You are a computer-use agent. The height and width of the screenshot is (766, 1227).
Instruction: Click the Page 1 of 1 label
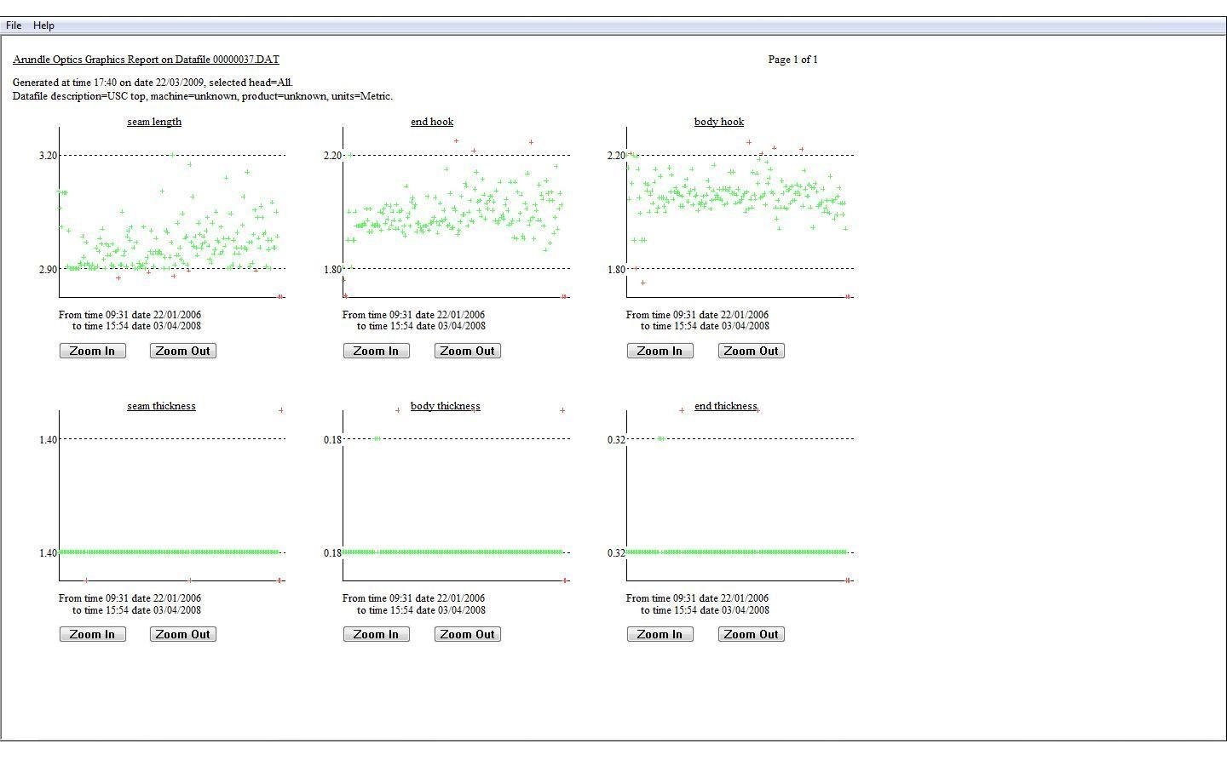pyautogui.click(x=792, y=60)
